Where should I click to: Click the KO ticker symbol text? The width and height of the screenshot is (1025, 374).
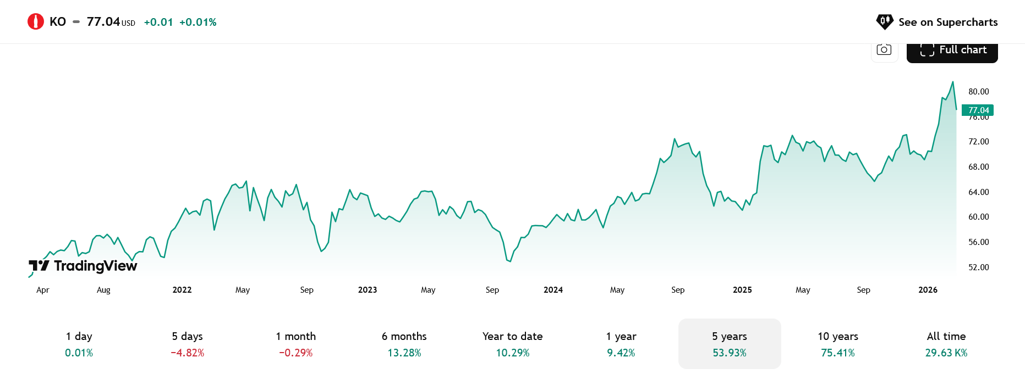point(58,22)
